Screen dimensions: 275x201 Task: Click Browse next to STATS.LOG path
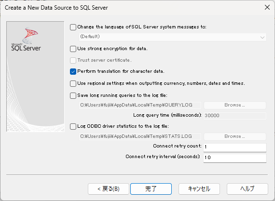coord(235,136)
